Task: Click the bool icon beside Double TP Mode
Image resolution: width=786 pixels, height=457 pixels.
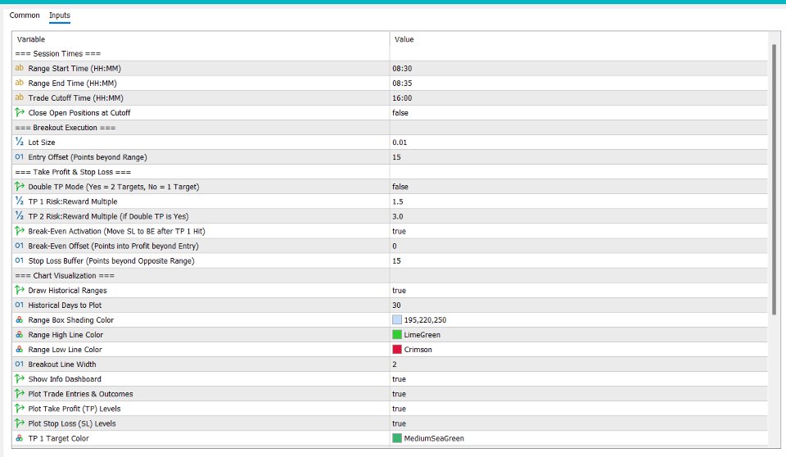Action: [19, 187]
